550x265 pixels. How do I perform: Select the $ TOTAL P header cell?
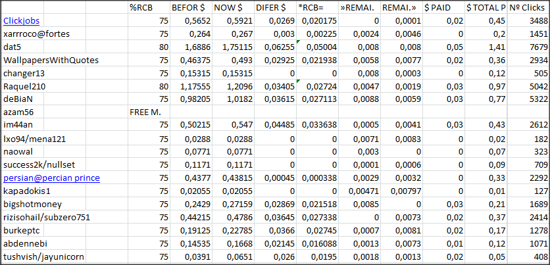tap(486, 8)
